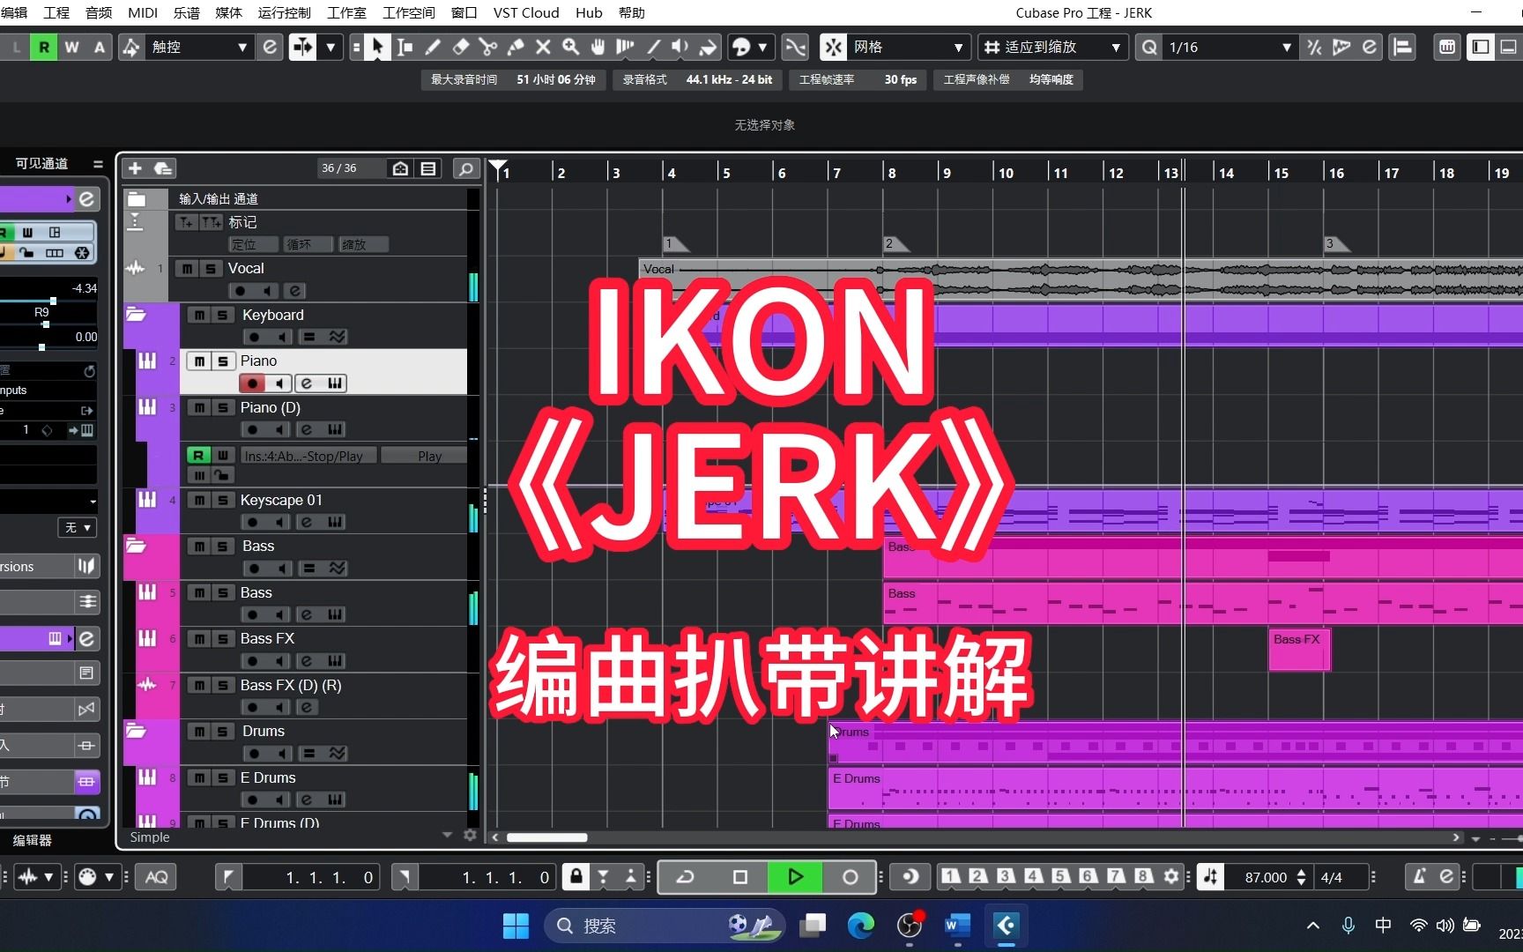This screenshot has width=1523, height=952.
Task: Open Word from the taskbar
Action: (x=956, y=926)
